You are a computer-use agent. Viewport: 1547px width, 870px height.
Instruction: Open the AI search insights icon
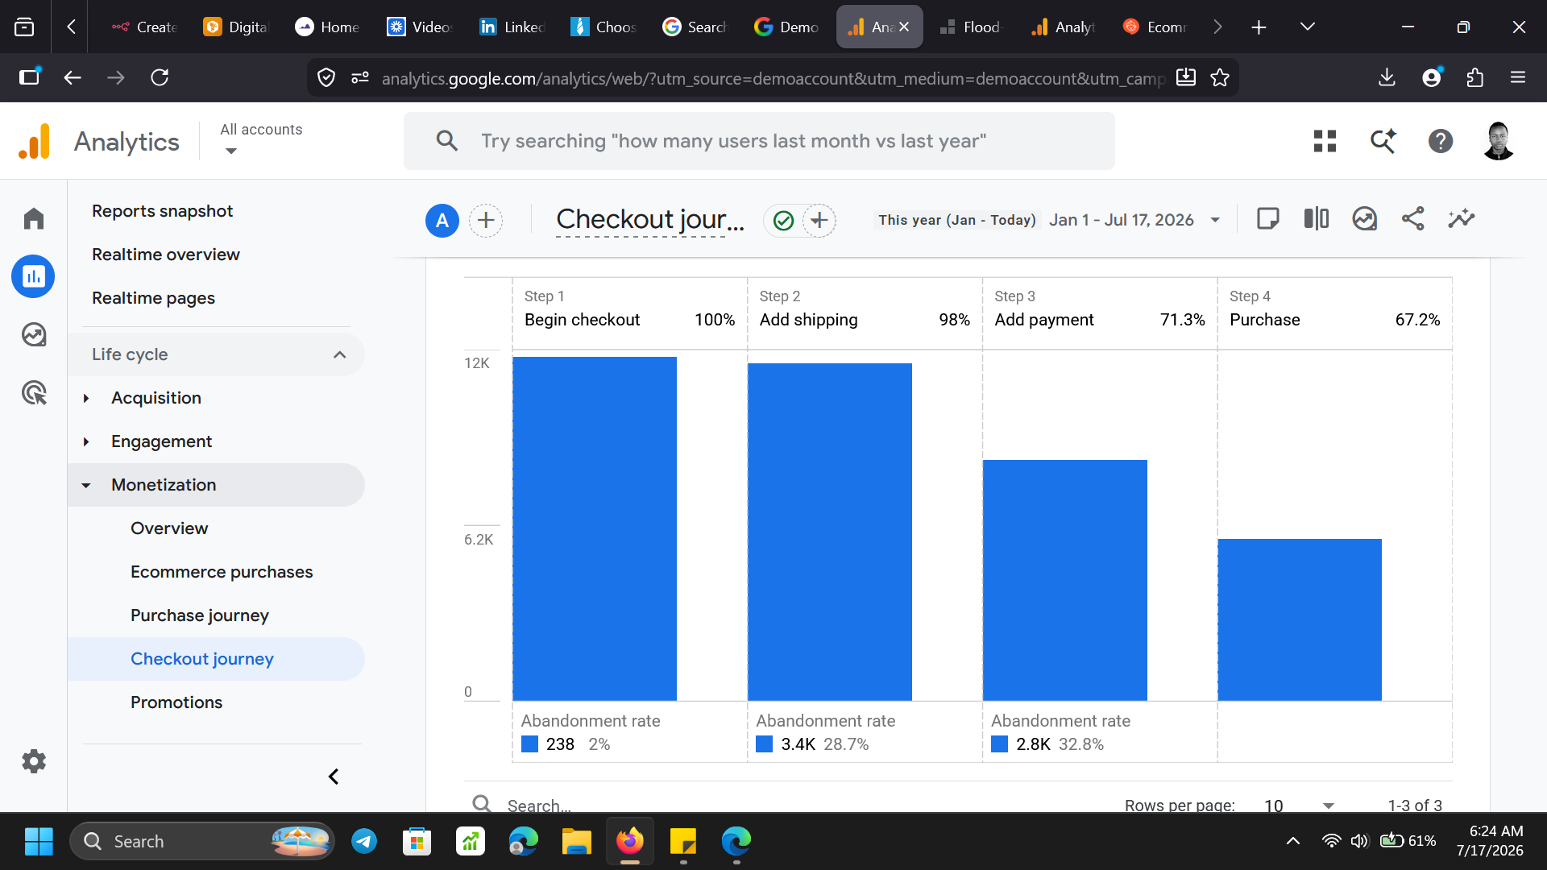1383,141
